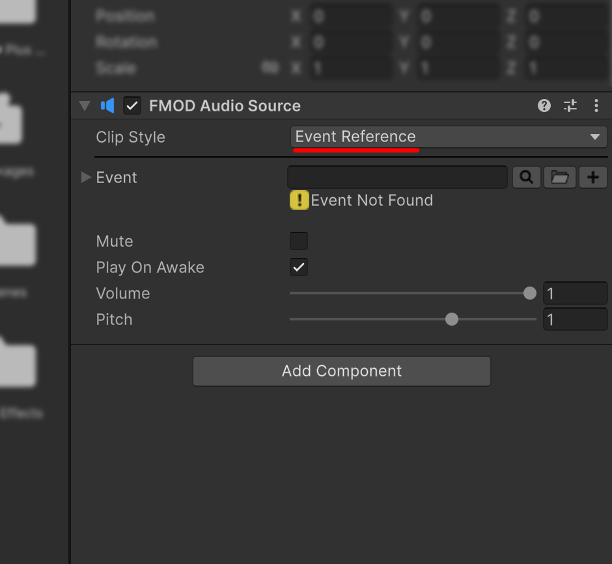612x564 pixels.
Task: Click the yellow Event Not Found warning icon
Action: pyautogui.click(x=299, y=200)
